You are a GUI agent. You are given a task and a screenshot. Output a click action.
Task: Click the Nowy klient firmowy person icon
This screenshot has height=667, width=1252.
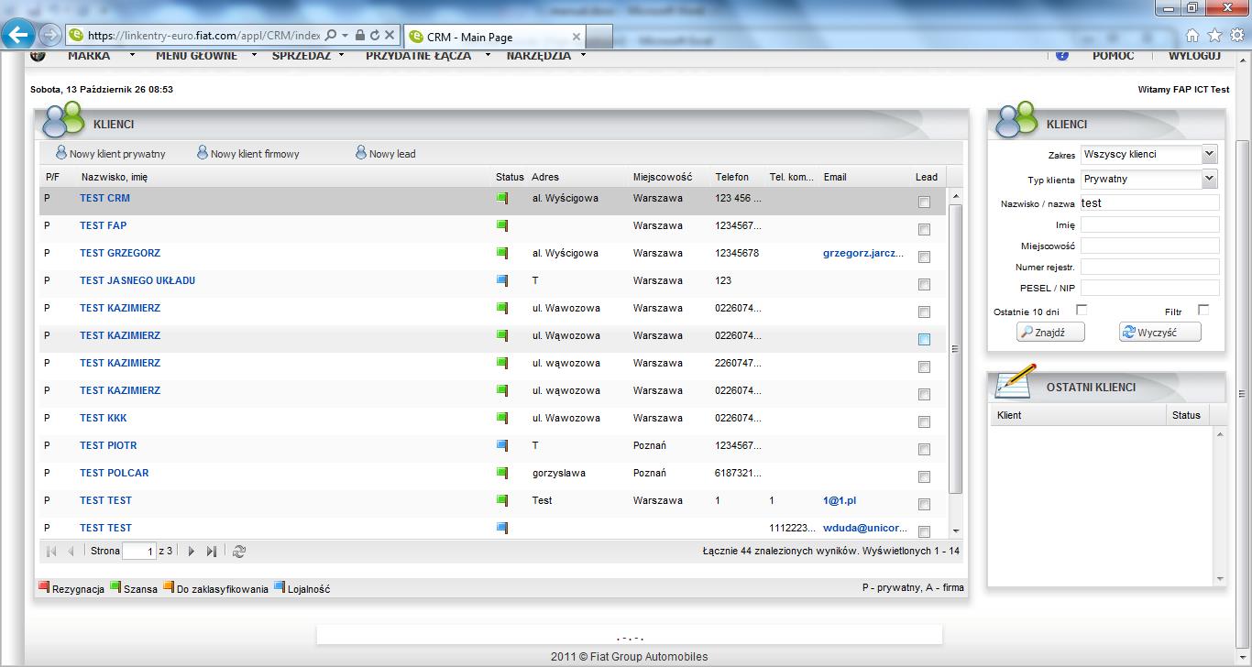pos(203,153)
